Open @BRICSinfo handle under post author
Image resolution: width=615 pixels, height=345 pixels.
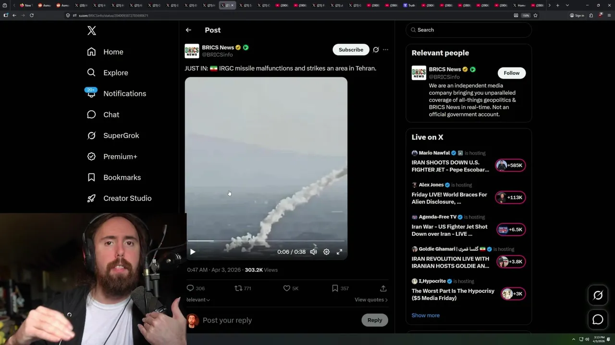(x=217, y=55)
